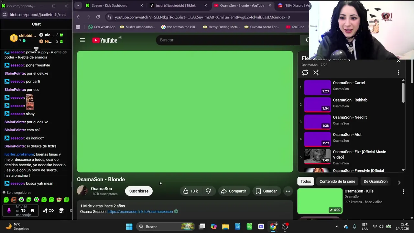
Task: Toggle playlist shuffle
Action: 316,73
